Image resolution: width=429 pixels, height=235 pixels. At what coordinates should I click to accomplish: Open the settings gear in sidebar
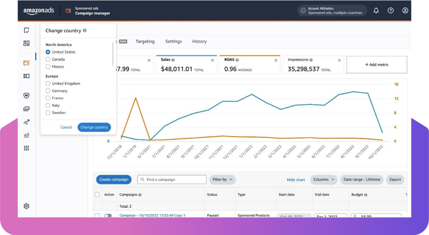(x=26, y=206)
